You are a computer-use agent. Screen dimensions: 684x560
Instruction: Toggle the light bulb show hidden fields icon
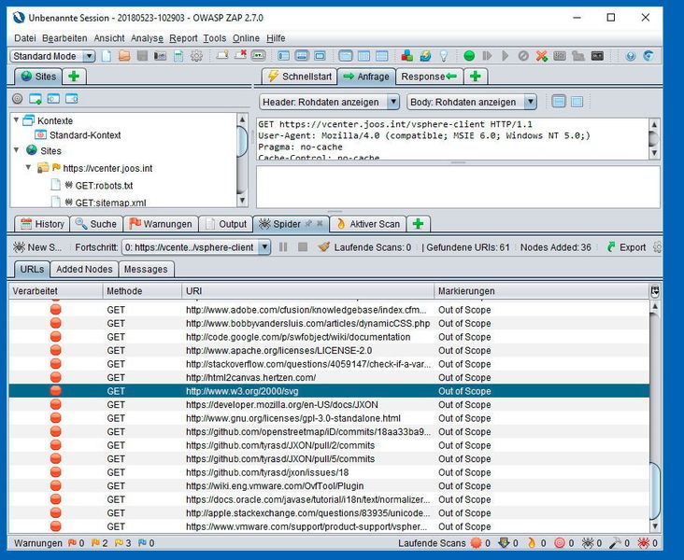click(444, 56)
